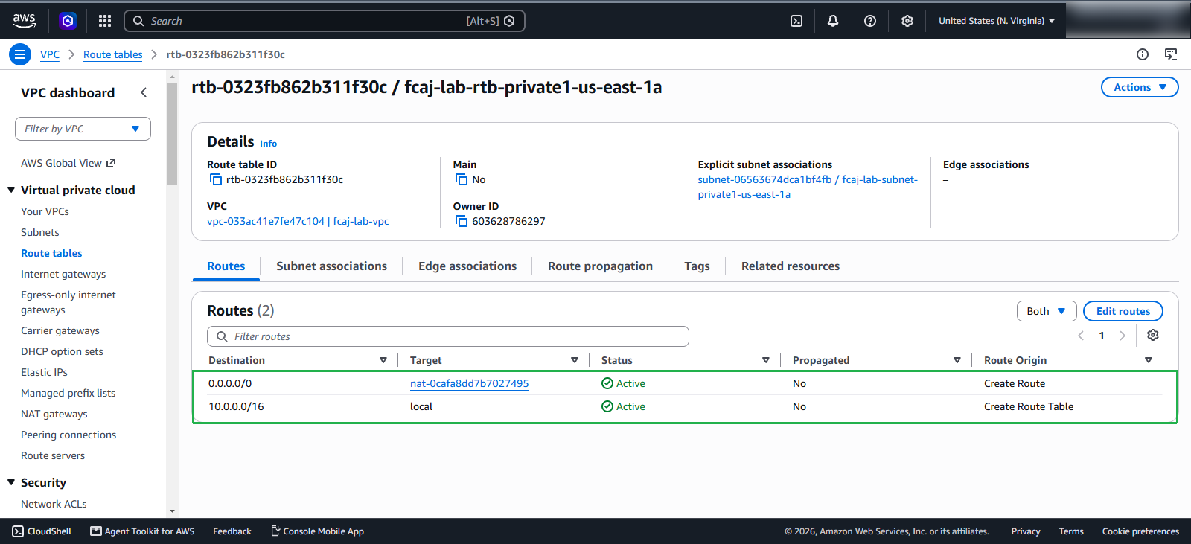Open the notifications bell
Screen dimensions: 1191x544
[x=833, y=21]
